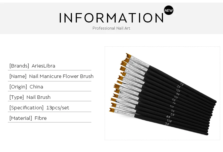Click the Specification 13pcs/set text
The width and height of the screenshot is (223, 152).
point(39,108)
